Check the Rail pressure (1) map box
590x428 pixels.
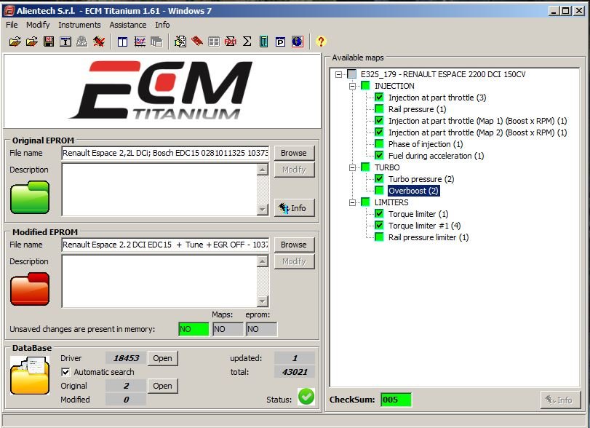click(379, 109)
